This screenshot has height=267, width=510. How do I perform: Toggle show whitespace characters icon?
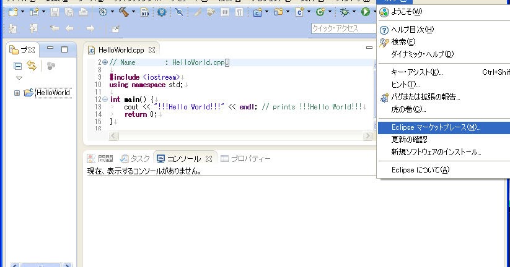(239, 12)
